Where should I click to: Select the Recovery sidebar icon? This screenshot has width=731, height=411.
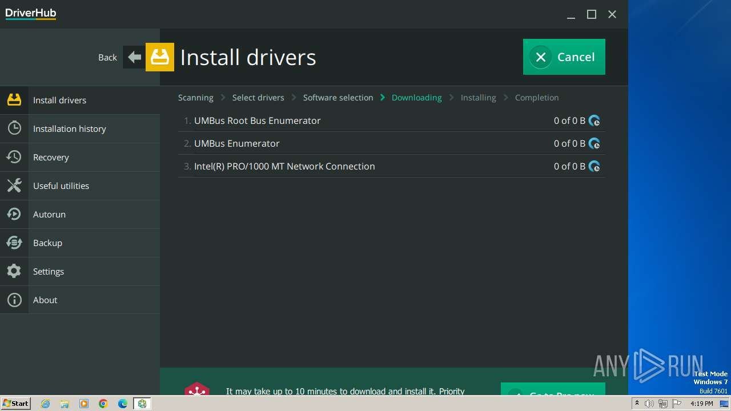point(14,157)
